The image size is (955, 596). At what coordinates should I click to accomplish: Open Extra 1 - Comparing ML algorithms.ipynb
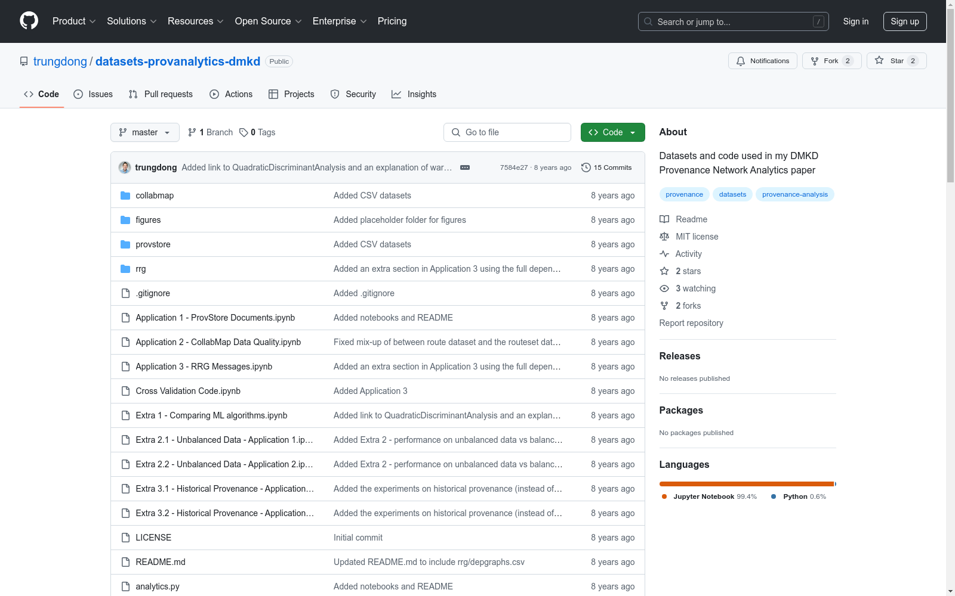click(211, 415)
